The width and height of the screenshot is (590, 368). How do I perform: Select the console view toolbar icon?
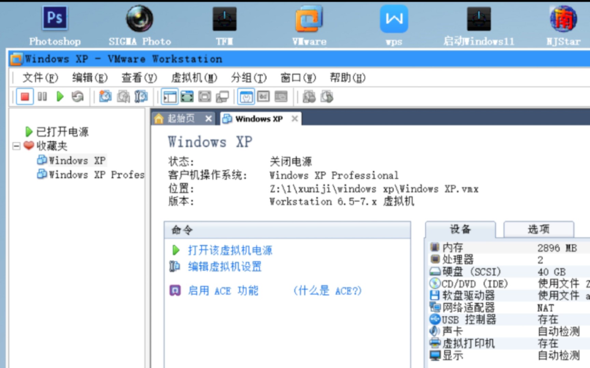281,97
